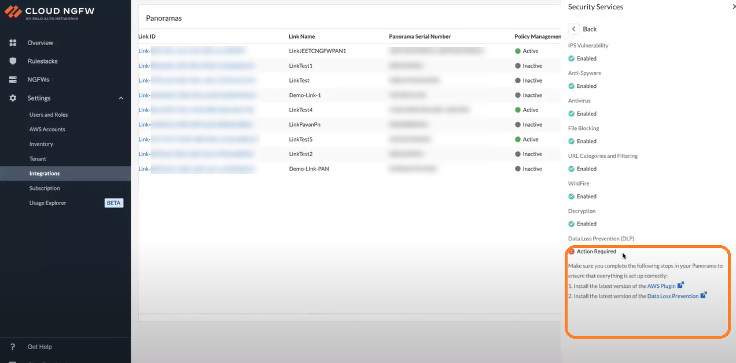Click WildFire Enabled check icon
This screenshot has height=363, width=736.
(x=572, y=197)
